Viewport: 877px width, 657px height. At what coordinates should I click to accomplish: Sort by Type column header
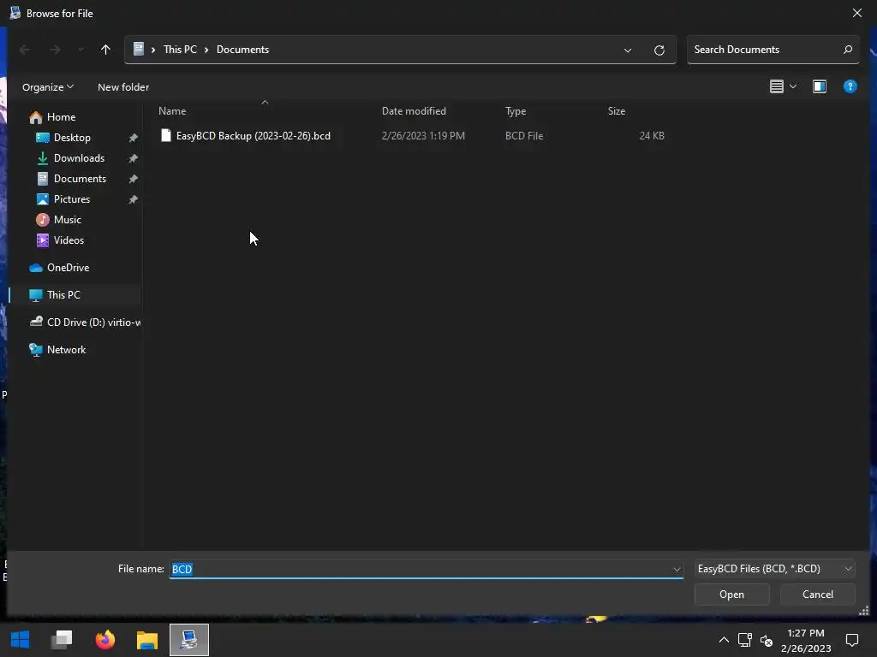(x=516, y=111)
